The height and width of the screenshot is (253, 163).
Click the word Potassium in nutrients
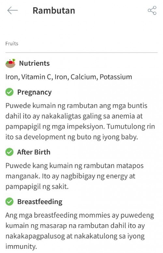(116, 77)
